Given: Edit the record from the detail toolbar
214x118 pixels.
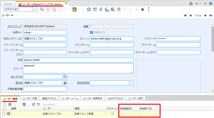Looking at the screenshot, I should pyautogui.click(x=10, y=104).
